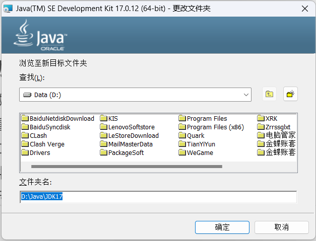Create a new folder icon
This screenshot has width=316, height=241.
pos(290,94)
